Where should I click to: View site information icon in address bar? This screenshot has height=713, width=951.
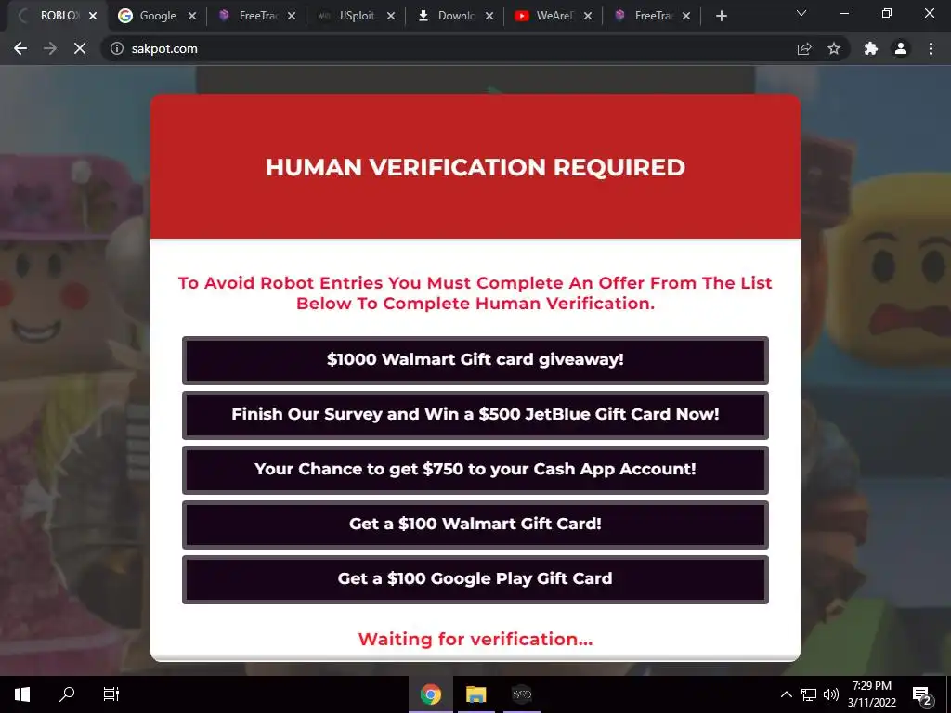pos(117,48)
